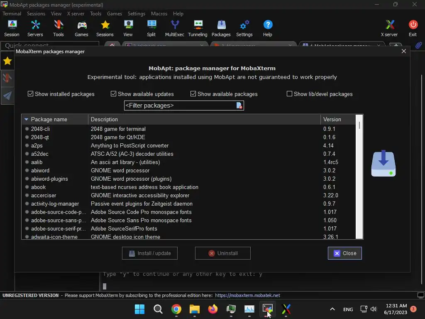Sort by Description column header
The image size is (425, 319).
(204, 119)
